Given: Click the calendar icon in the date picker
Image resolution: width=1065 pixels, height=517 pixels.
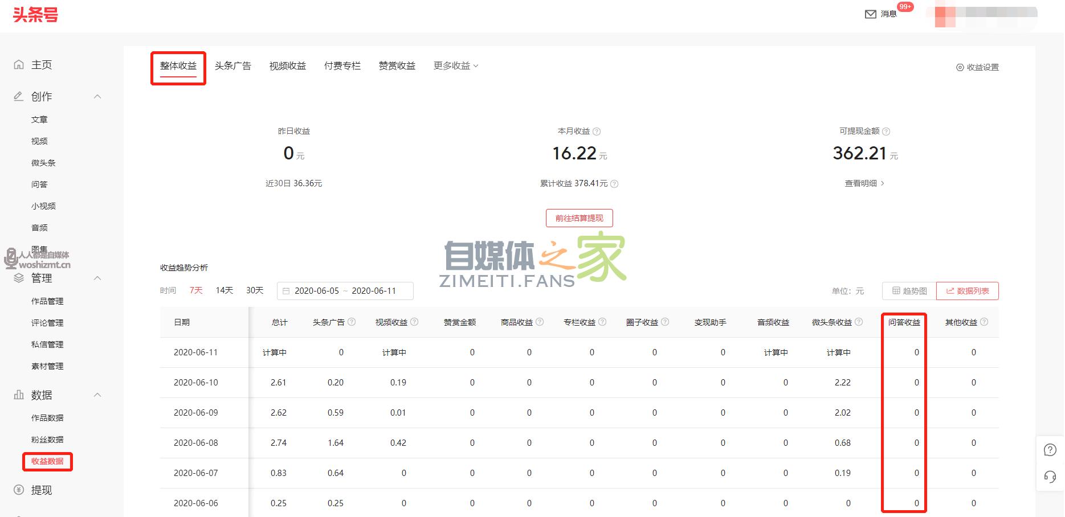Looking at the screenshot, I should pyautogui.click(x=287, y=290).
